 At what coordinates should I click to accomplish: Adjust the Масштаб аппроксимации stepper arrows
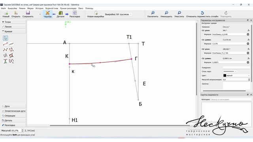pos(249,80)
